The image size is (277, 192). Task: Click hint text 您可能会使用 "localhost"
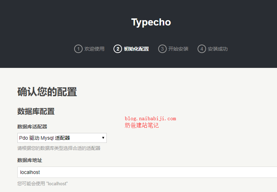point(43,184)
